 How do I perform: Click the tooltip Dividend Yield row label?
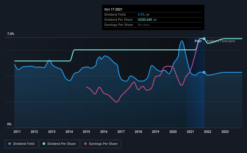[x=115, y=14]
